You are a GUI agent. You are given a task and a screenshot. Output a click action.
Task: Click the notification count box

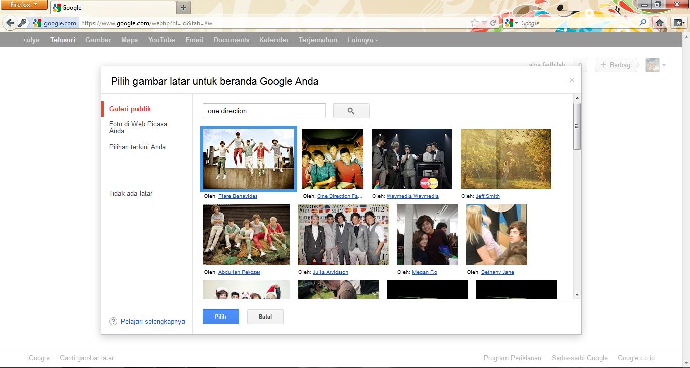pyautogui.click(x=580, y=65)
